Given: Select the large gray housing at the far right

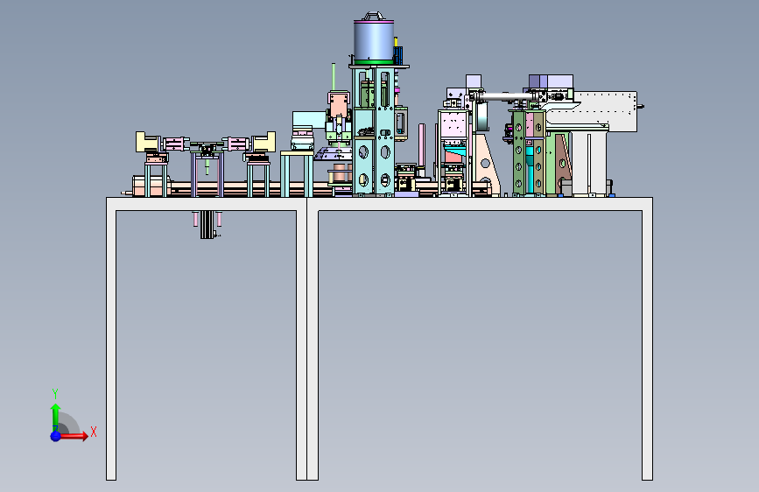Looking at the screenshot, I should point(605,111).
